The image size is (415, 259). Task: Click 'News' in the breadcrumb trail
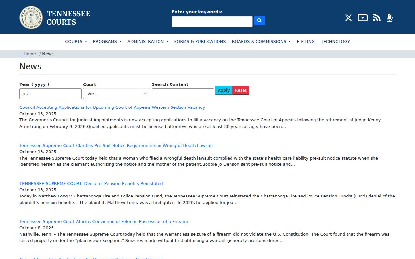coord(48,54)
